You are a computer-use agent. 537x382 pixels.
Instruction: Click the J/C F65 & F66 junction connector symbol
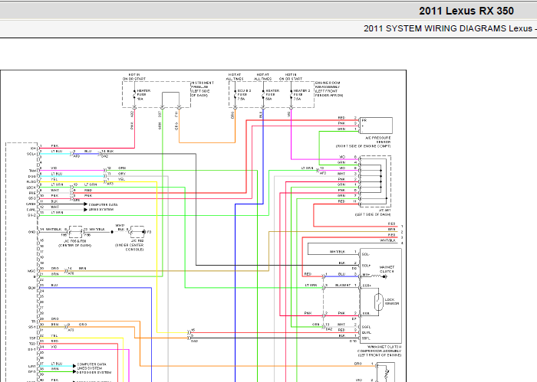tap(75, 232)
